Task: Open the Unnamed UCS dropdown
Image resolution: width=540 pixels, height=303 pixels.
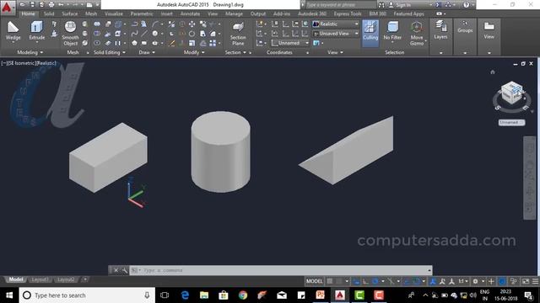Action: (x=290, y=43)
